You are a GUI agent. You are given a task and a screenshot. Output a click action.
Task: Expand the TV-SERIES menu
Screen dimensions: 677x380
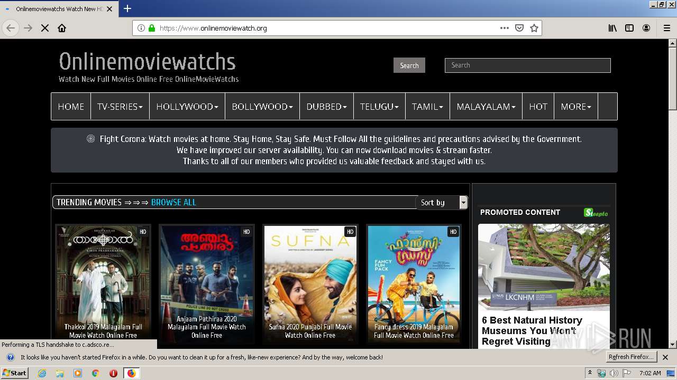point(120,107)
